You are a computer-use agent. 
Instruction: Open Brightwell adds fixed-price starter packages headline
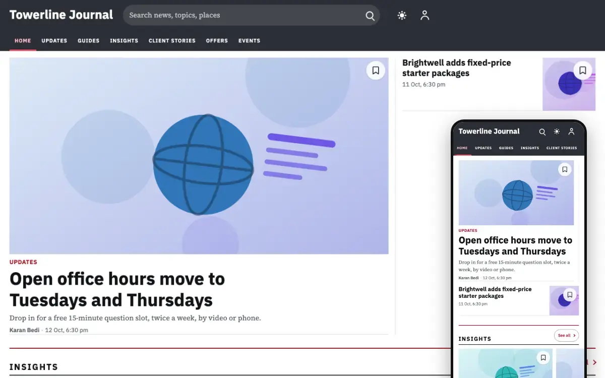457,68
